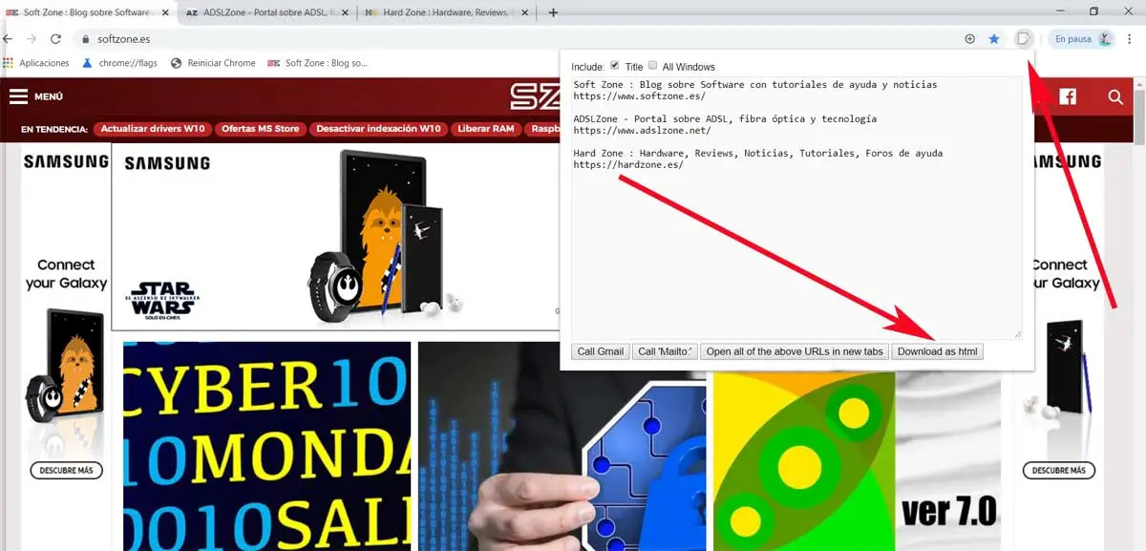Switch to the ADSLZone tab
1146x551 pixels.
[x=265, y=12]
